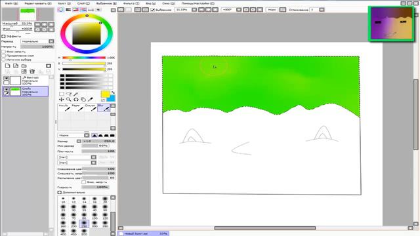420x236 pixels.
Task: Enable 'Источник выбора' selection source checkbox
Action: [4, 60]
